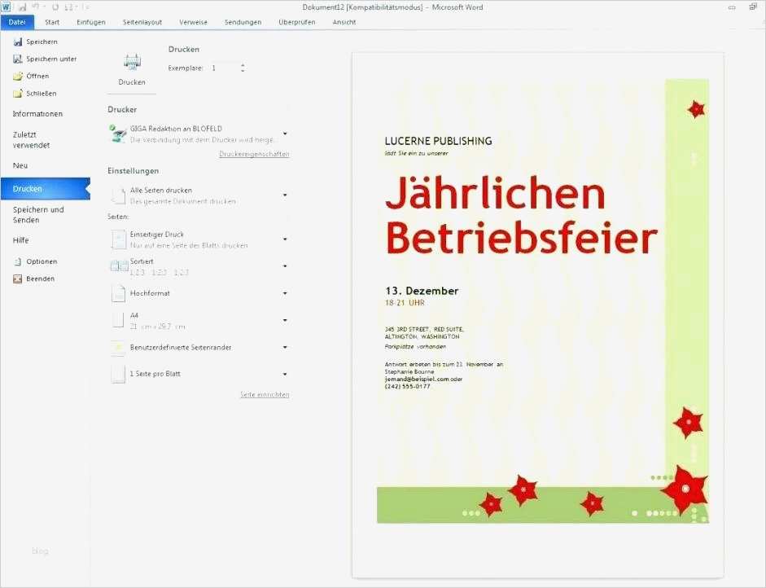
Task: Expand the 1 Seite pro Blatt dropdown
Action: tap(284, 374)
